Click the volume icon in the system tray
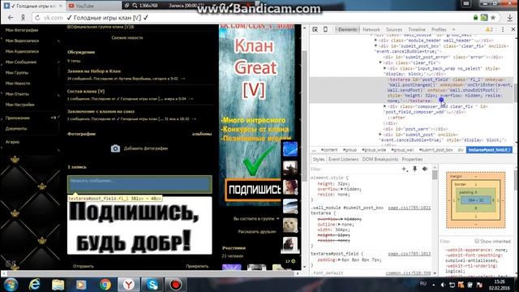 pyautogui.click(x=443, y=285)
